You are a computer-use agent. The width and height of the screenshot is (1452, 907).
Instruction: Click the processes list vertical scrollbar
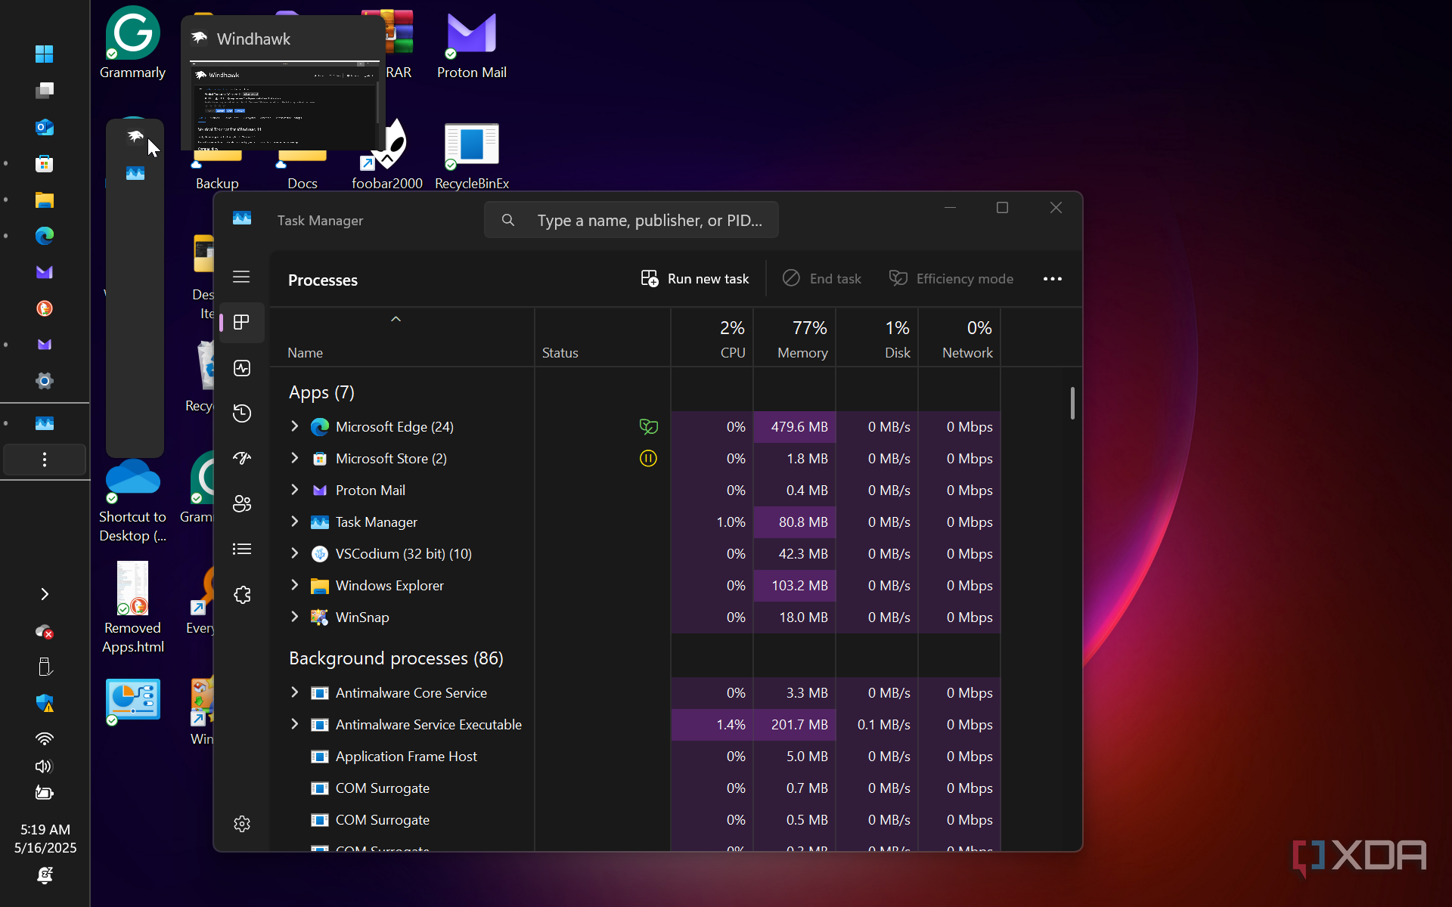[x=1072, y=403]
